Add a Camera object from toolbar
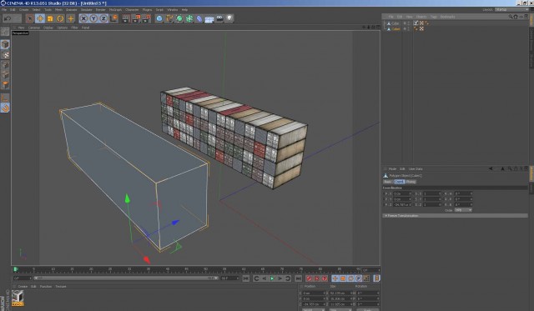The width and height of the screenshot is (534, 311). click(219, 18)
